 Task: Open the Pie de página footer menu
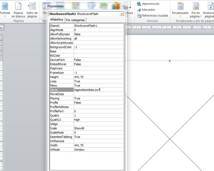point(196,10)
